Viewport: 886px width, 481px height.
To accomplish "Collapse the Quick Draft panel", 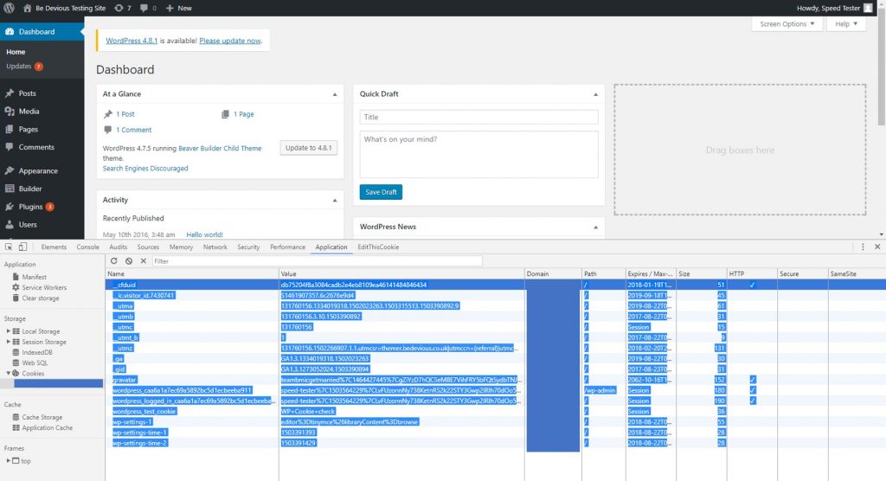I will (x=595, y=94).
